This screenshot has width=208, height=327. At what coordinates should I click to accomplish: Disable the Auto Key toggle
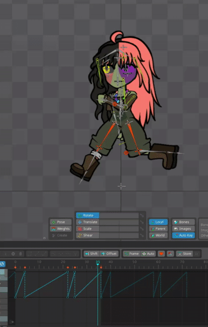183,235
